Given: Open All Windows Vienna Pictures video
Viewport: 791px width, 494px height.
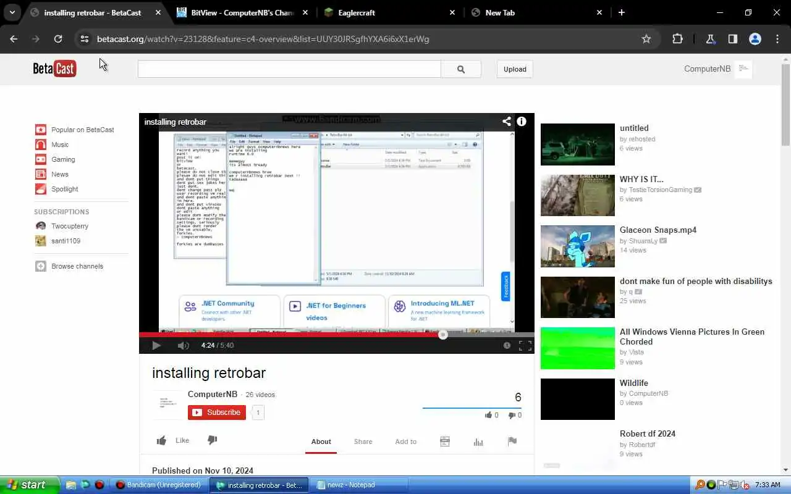Looking at the screenshot, I should coord(692,337).
